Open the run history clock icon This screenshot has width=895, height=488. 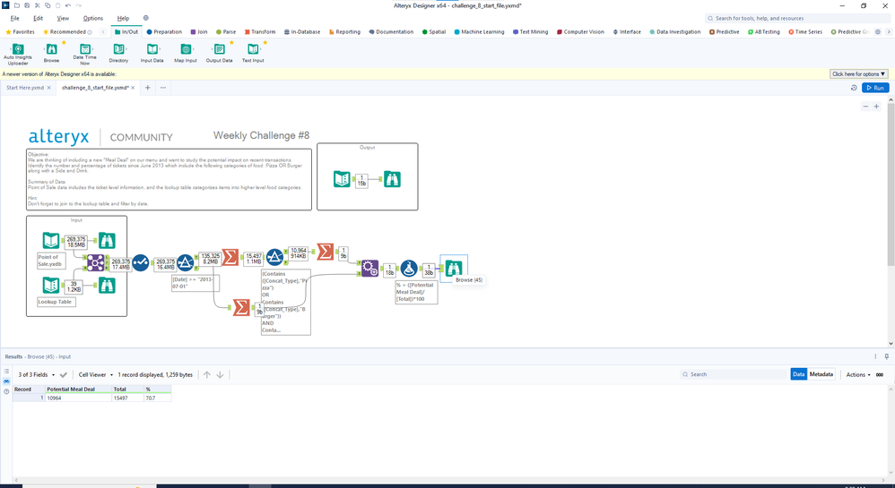(854, 88)
